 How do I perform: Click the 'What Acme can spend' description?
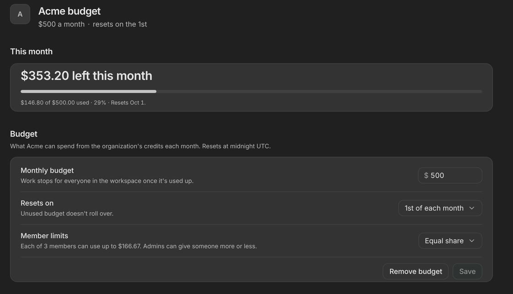140,146
